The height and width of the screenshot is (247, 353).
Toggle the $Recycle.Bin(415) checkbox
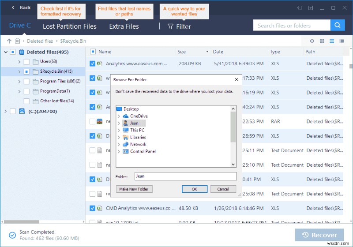26,71
